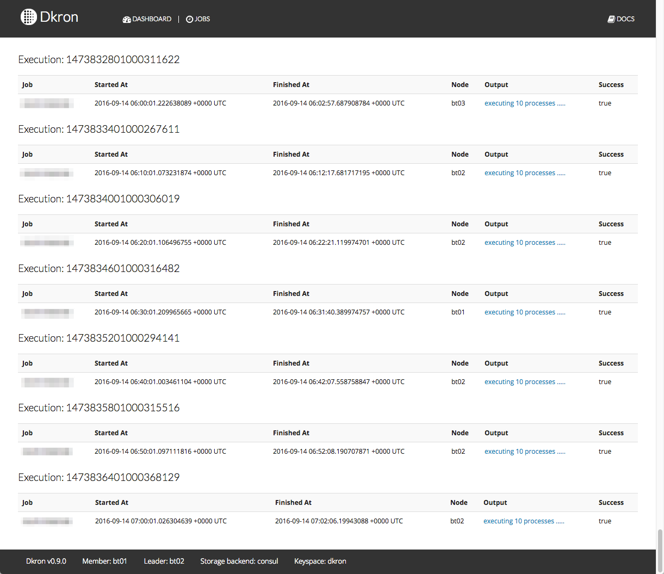Show output of the bt01 node execution
The image size is (664, 574).
pos(524,312)
